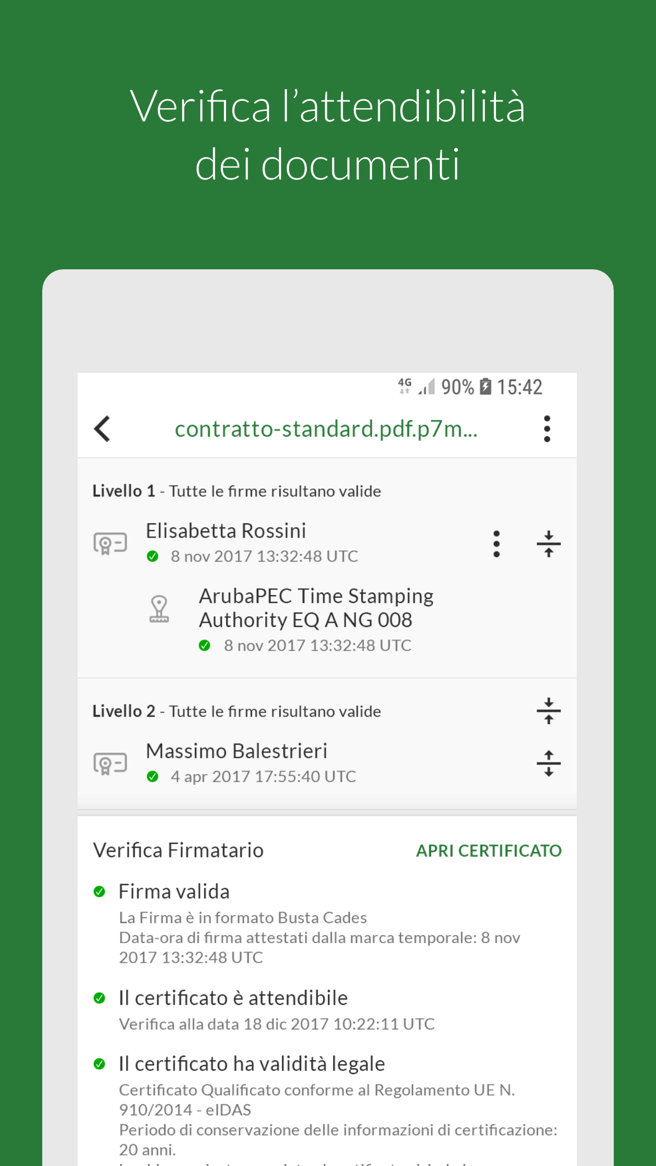Expand Massimo Balestrieri signature details
This screenshot has width=656, height=1166.
[548, 763]
